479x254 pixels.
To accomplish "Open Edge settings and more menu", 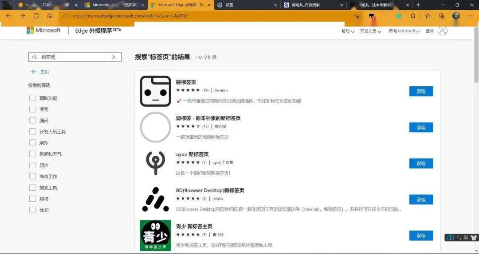I will click(470, 16).
